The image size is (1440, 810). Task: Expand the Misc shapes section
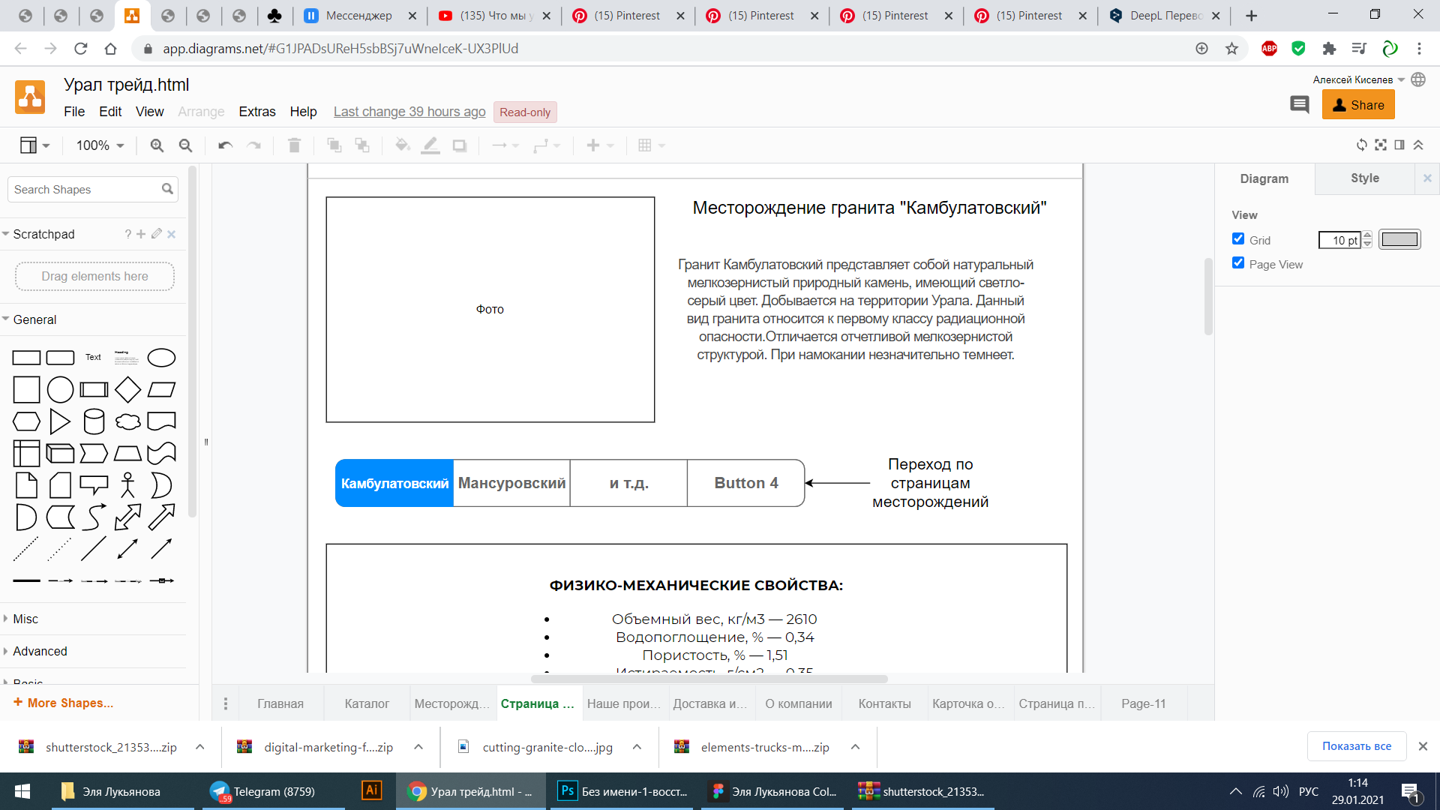coord(25,619)
